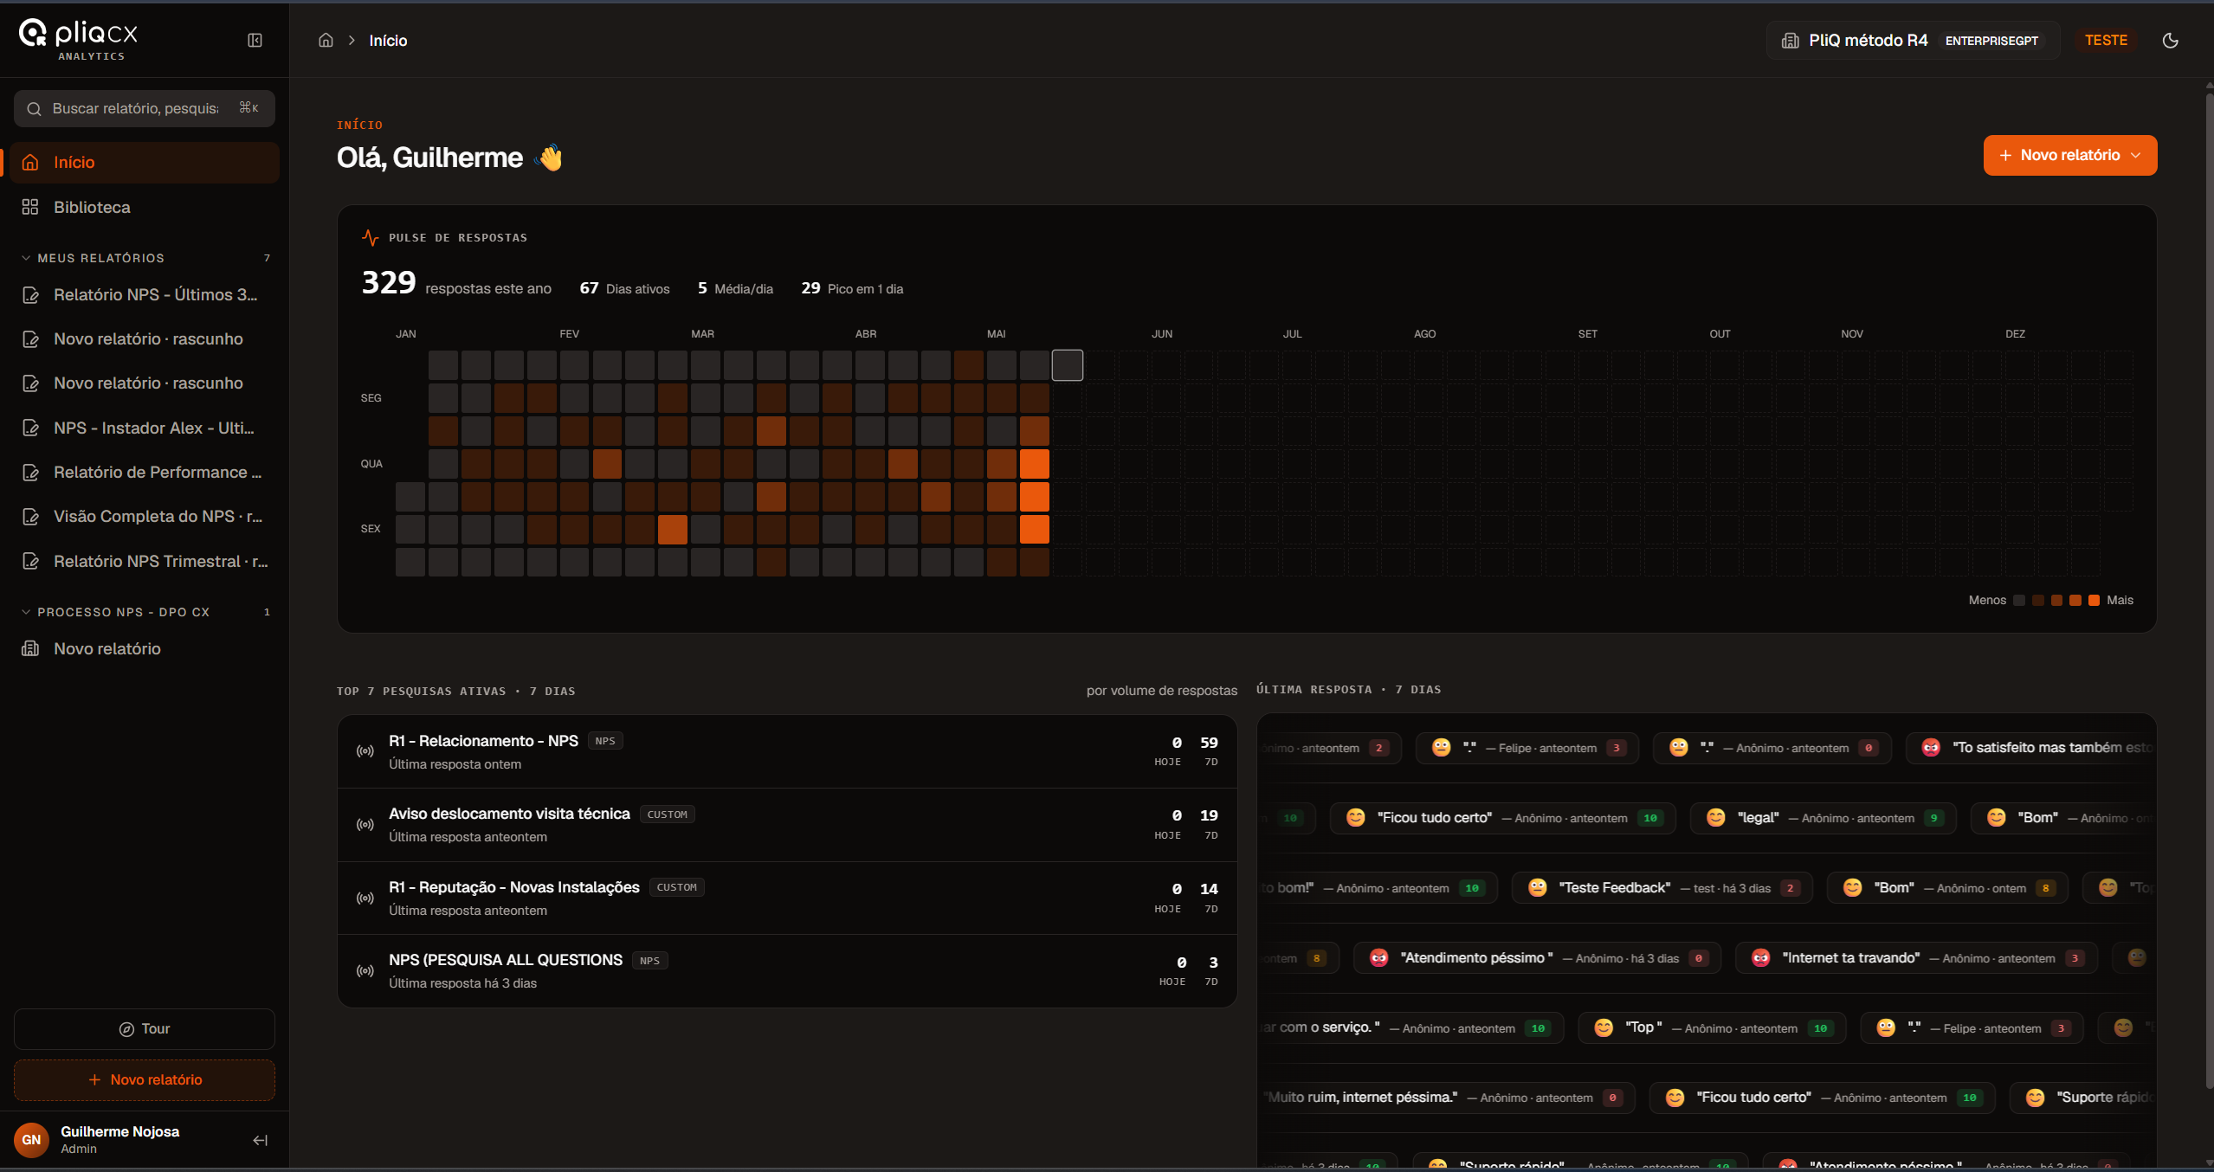
Task: Select today's highlighted heatmap cell
Action: point(1067,365)
